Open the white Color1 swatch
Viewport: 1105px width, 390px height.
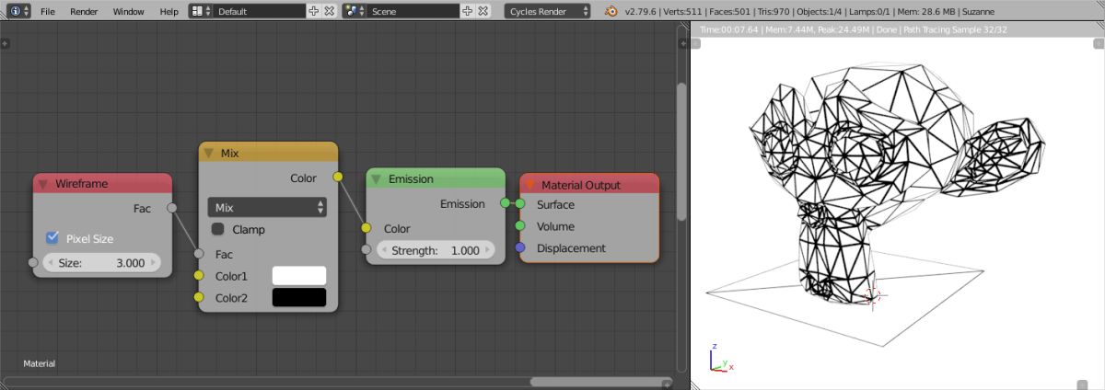pos(299,276)
